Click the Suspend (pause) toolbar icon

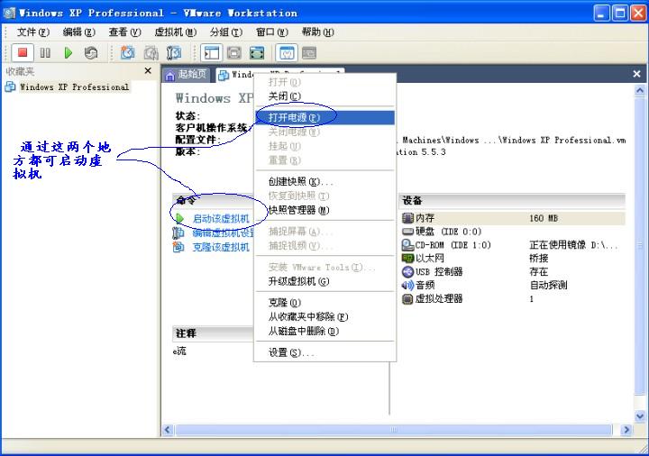point(45,53)
